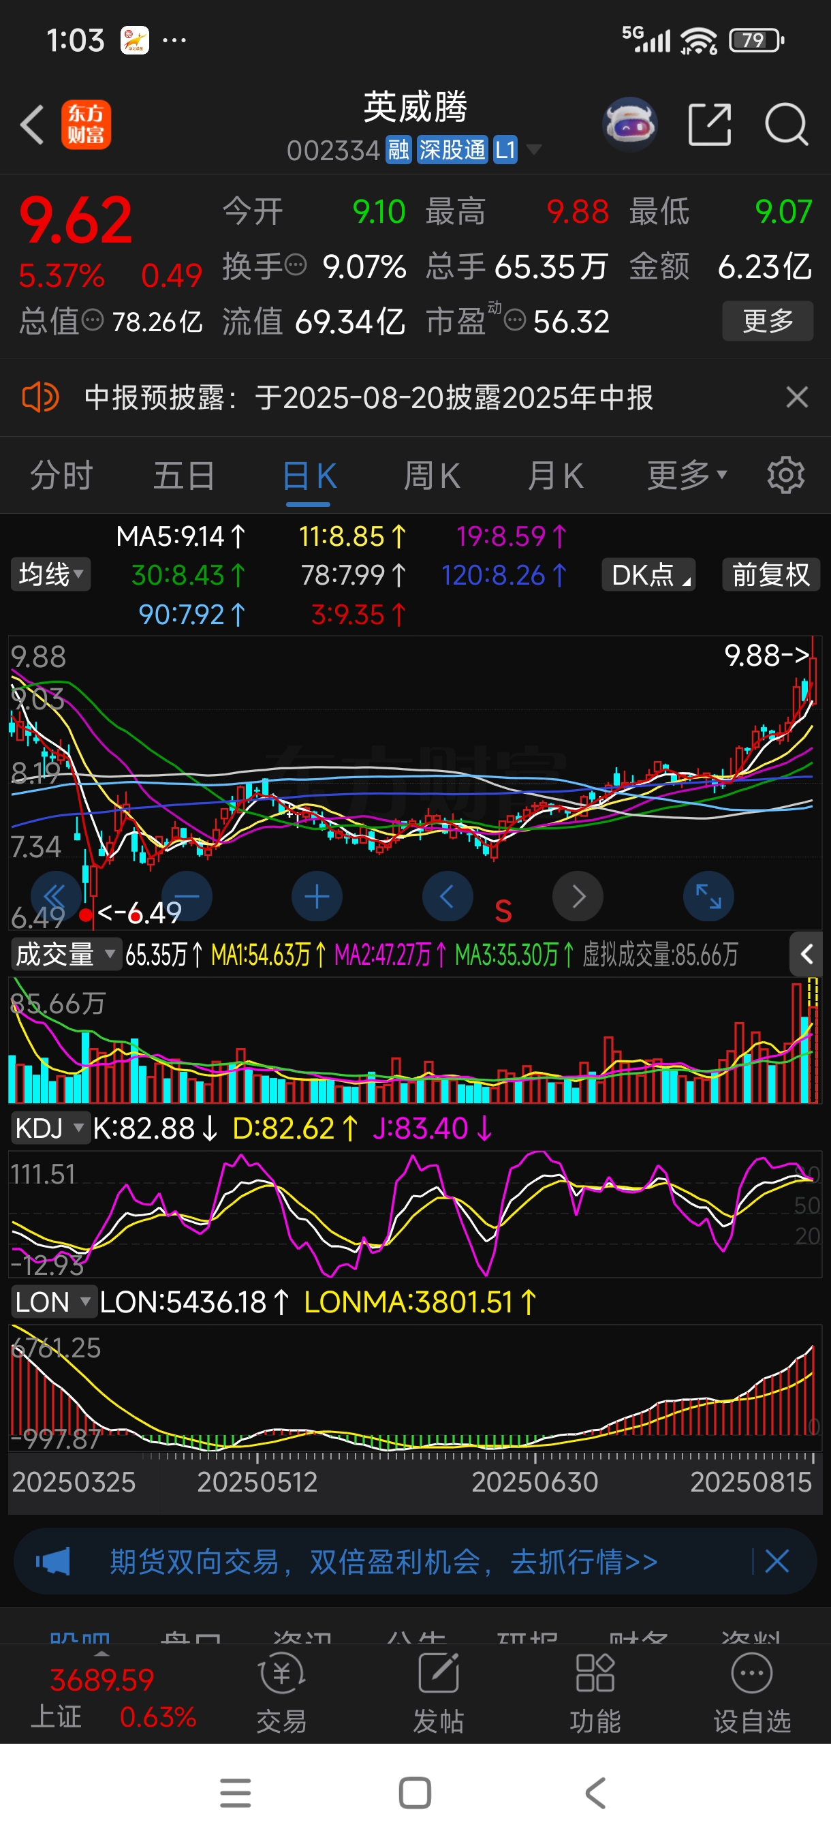Tap the L1 level badge

coord(505,150)
